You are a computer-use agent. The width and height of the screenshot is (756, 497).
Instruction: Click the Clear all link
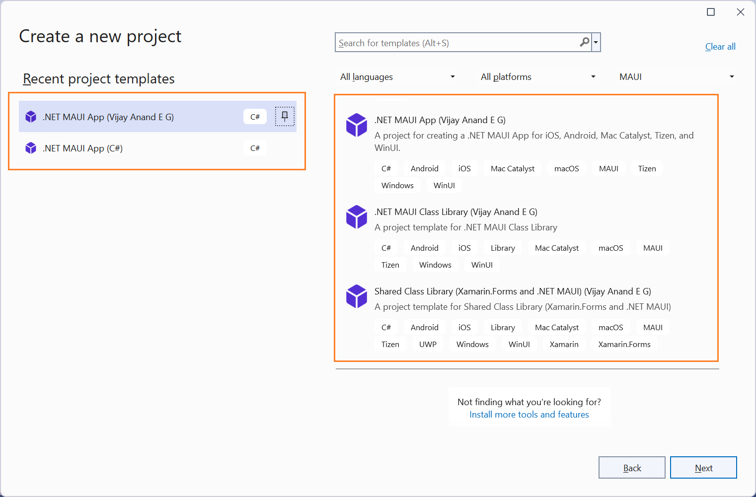click(720, 47)
